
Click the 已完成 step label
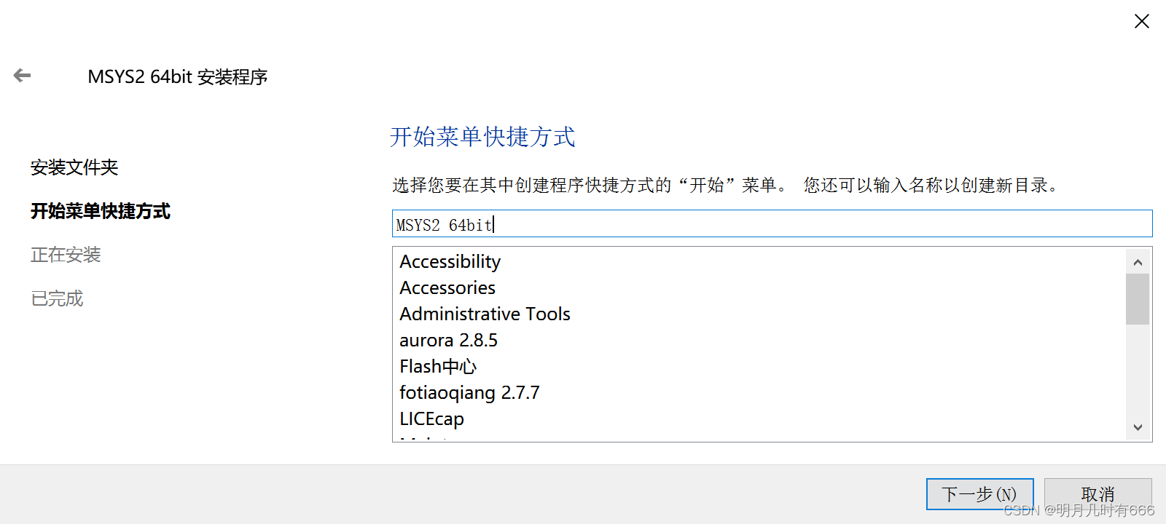(x=57, y=299)
